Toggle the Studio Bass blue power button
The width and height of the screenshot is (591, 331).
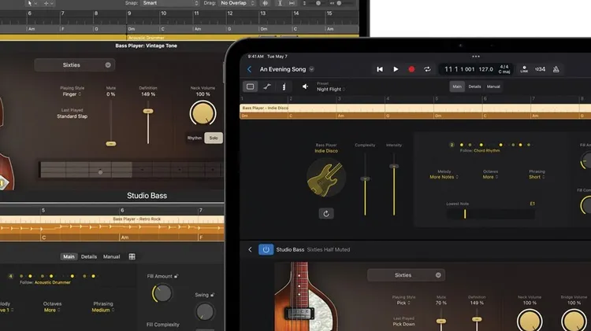click(x=266, y=249)
